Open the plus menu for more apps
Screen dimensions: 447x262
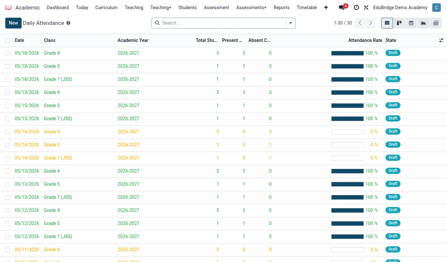click(x=326, y=8)
